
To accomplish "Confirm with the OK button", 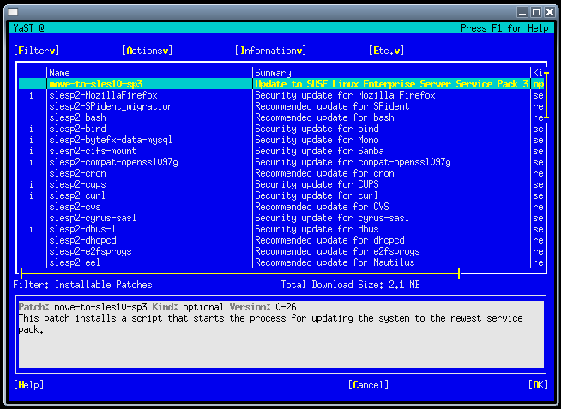I will (x=538, y=385).
